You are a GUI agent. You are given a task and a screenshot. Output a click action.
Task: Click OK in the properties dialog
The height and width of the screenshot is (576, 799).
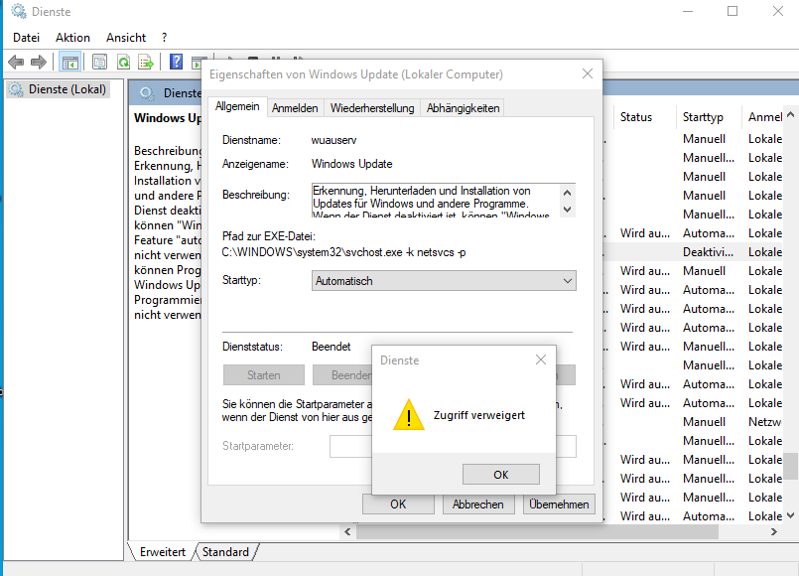pos(398,504)
